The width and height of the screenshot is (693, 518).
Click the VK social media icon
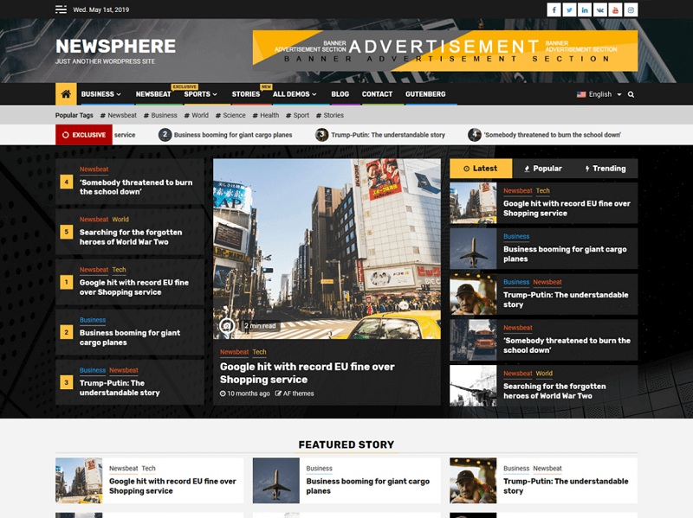pos(600,10)
